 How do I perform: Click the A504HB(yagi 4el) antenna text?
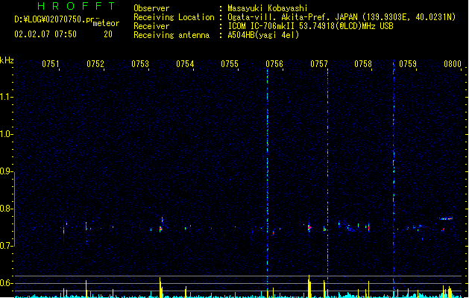pyautogui.click(x=263, y=35)
